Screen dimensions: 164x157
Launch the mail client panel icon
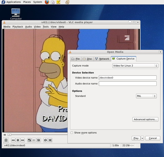[x=53, y=2]
